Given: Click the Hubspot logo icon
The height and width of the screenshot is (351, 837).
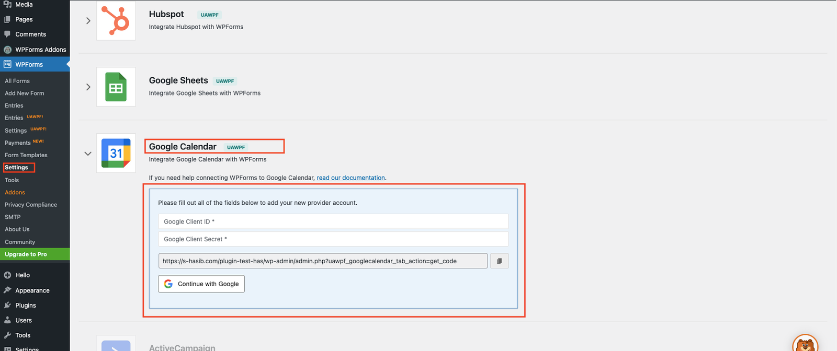Looking at the screenshot, I should coord(116,21).
